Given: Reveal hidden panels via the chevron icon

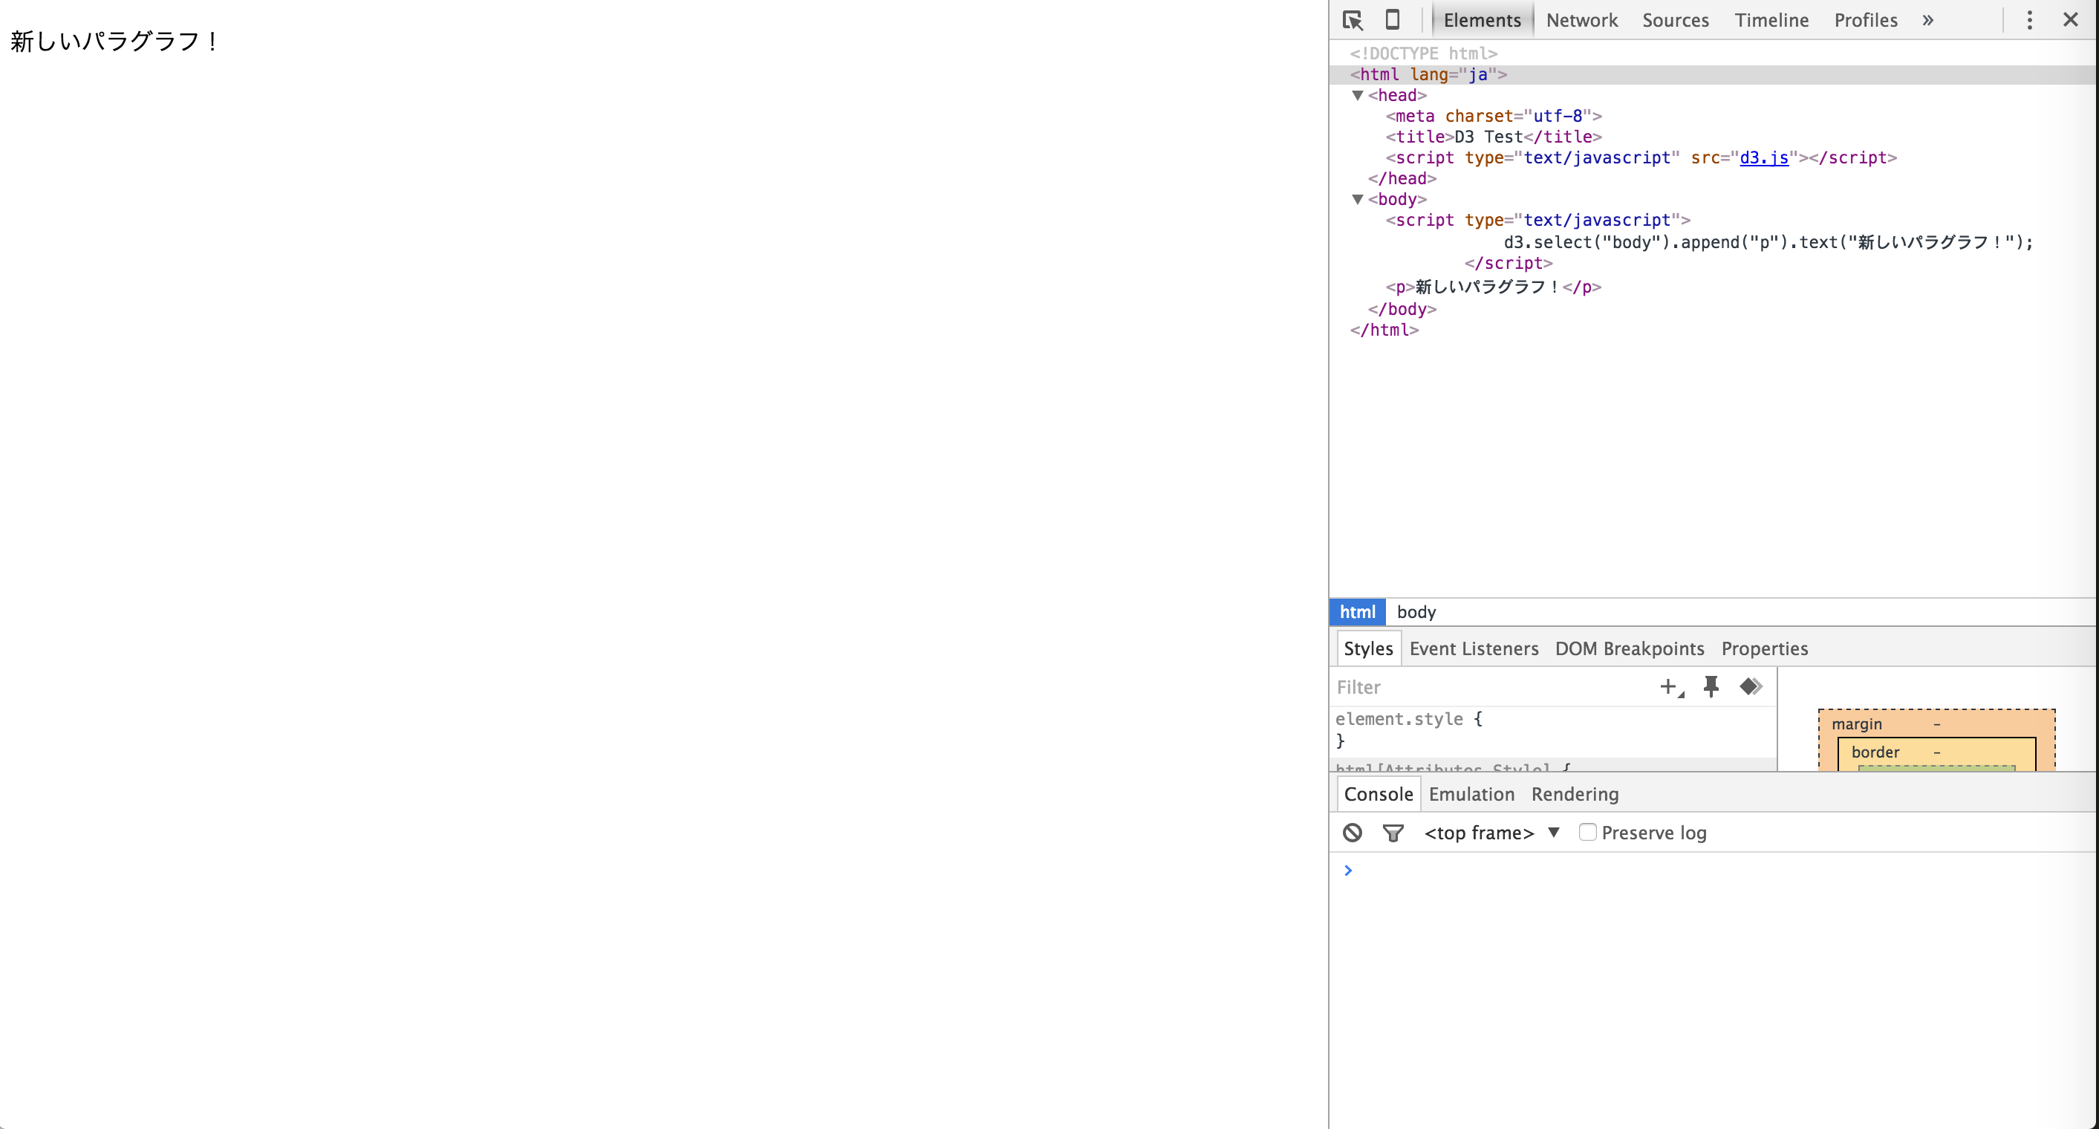Looking at the screenshot, I should pyautogui.click(x=1927, y=19).
